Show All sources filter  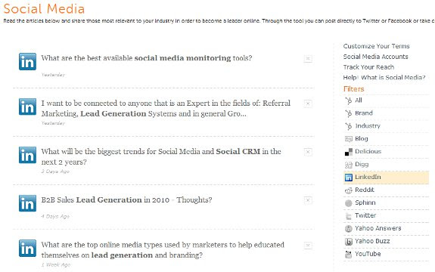[359, 100]
